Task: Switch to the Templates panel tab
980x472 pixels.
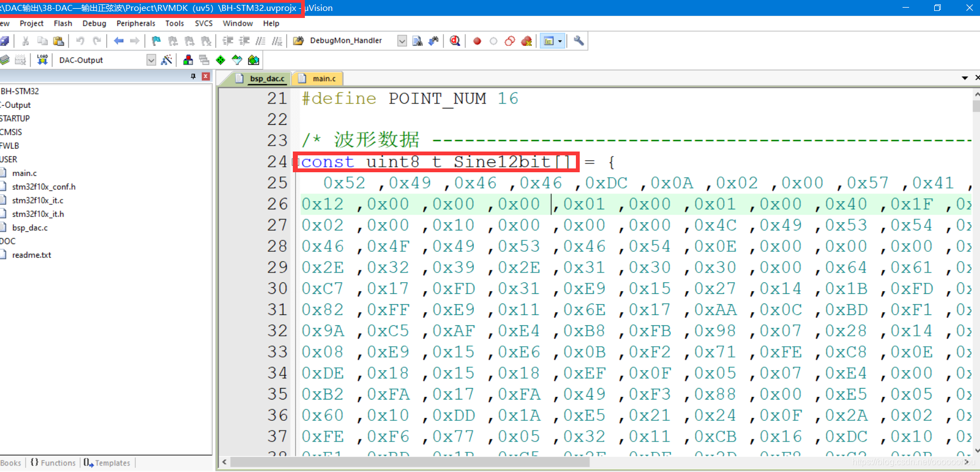Action: [x=107, y=463]
